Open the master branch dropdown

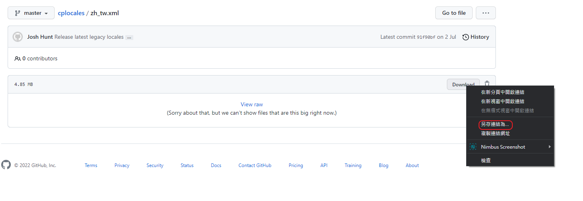pos(31,13)
